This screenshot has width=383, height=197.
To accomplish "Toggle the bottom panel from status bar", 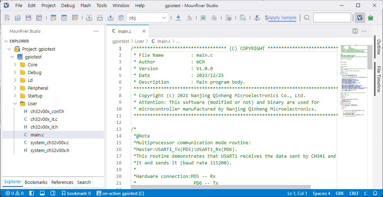I will pyautogui.click(x=42, y=193).
